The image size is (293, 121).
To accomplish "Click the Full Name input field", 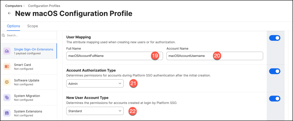I will click(109, 56).
